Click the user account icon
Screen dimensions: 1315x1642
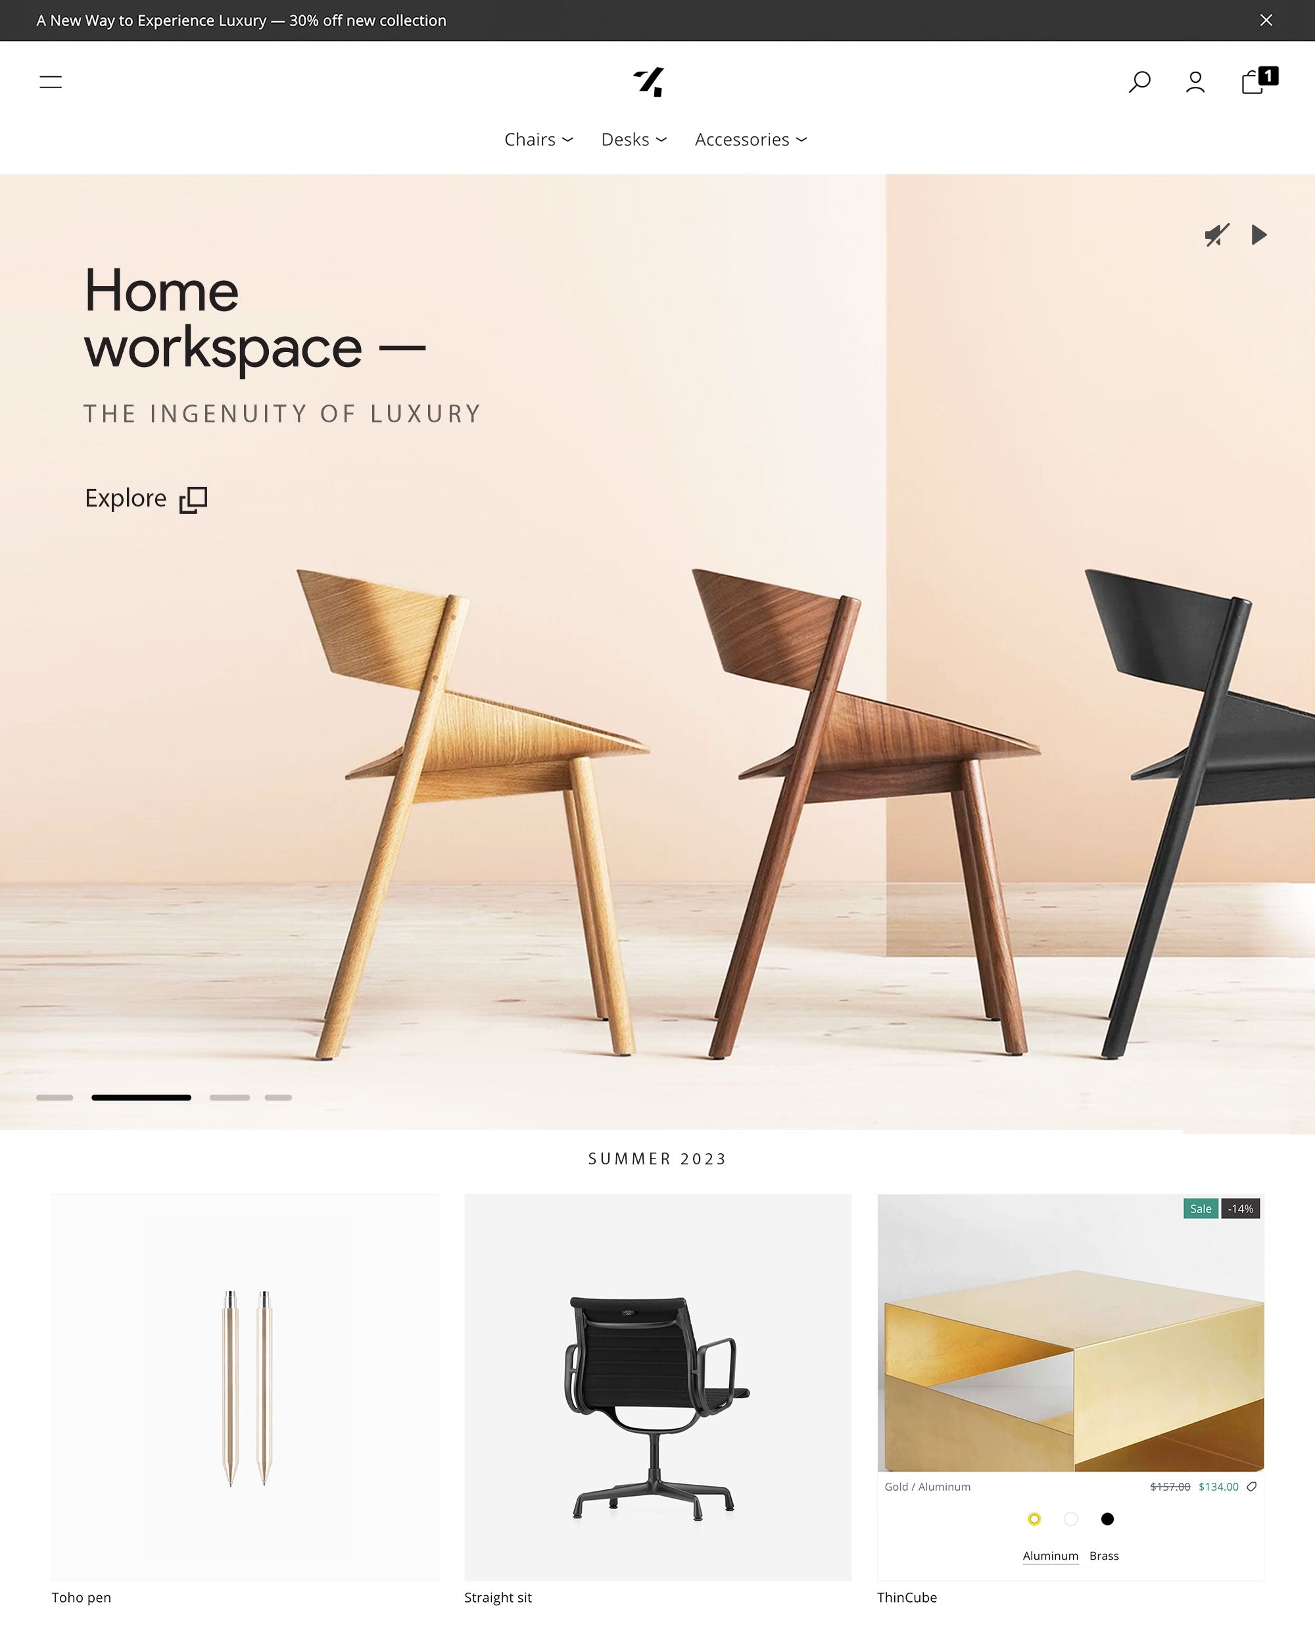(x=1194, y=82)
